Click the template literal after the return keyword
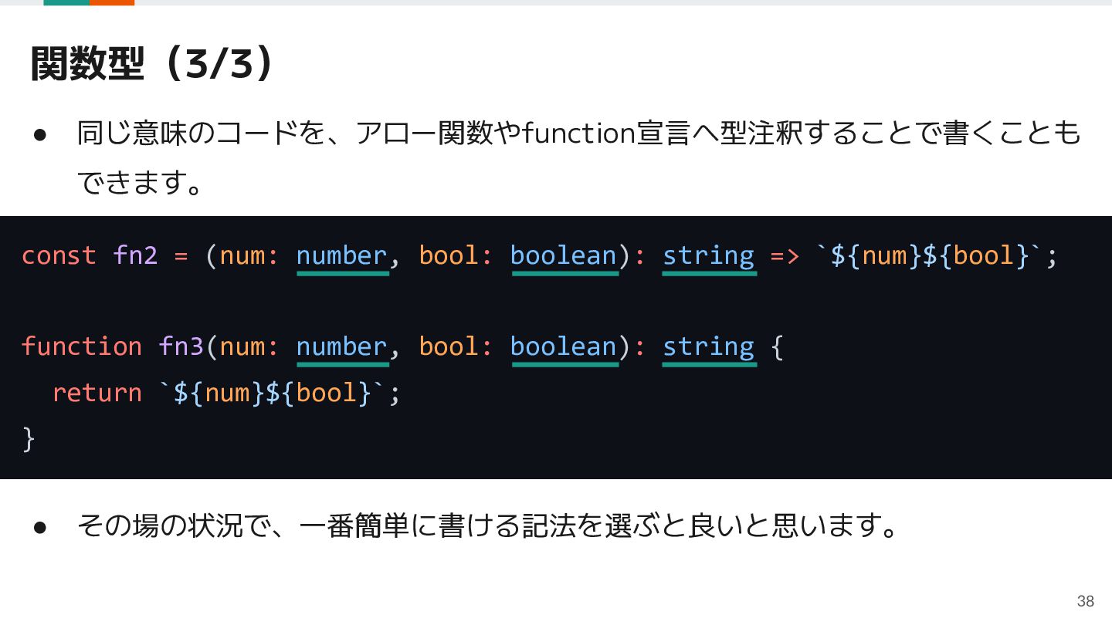1112x625 pixels. 273,392
